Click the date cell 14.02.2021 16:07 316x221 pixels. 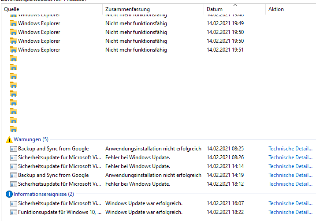(x=225, y=203)
